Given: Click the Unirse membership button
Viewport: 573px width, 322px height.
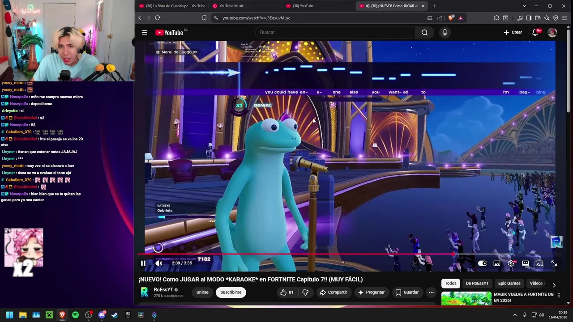Looking at the screenshot, I should (x=202, y=292).
